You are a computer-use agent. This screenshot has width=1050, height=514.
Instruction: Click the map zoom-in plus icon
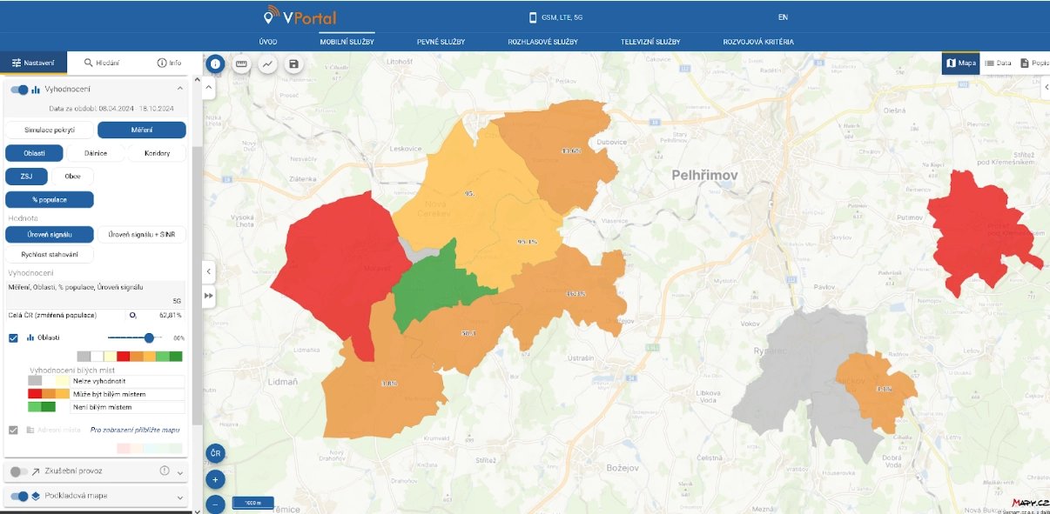(214, 478)
